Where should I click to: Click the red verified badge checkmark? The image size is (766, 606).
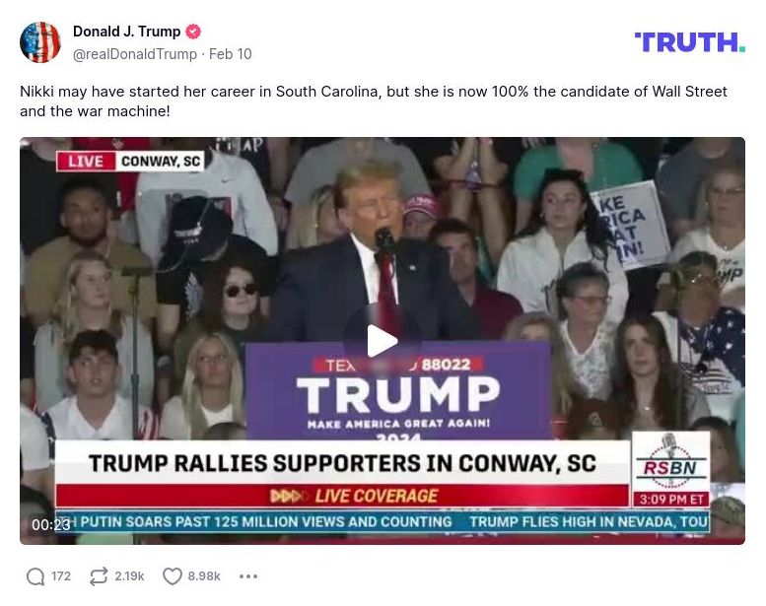click(x=193, y=32)
